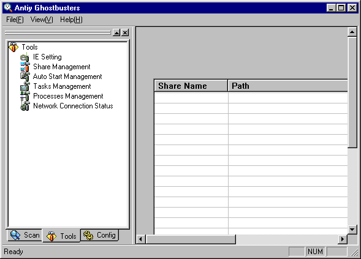
Task: Click the Share Name column header
Action: pos(191,86)
